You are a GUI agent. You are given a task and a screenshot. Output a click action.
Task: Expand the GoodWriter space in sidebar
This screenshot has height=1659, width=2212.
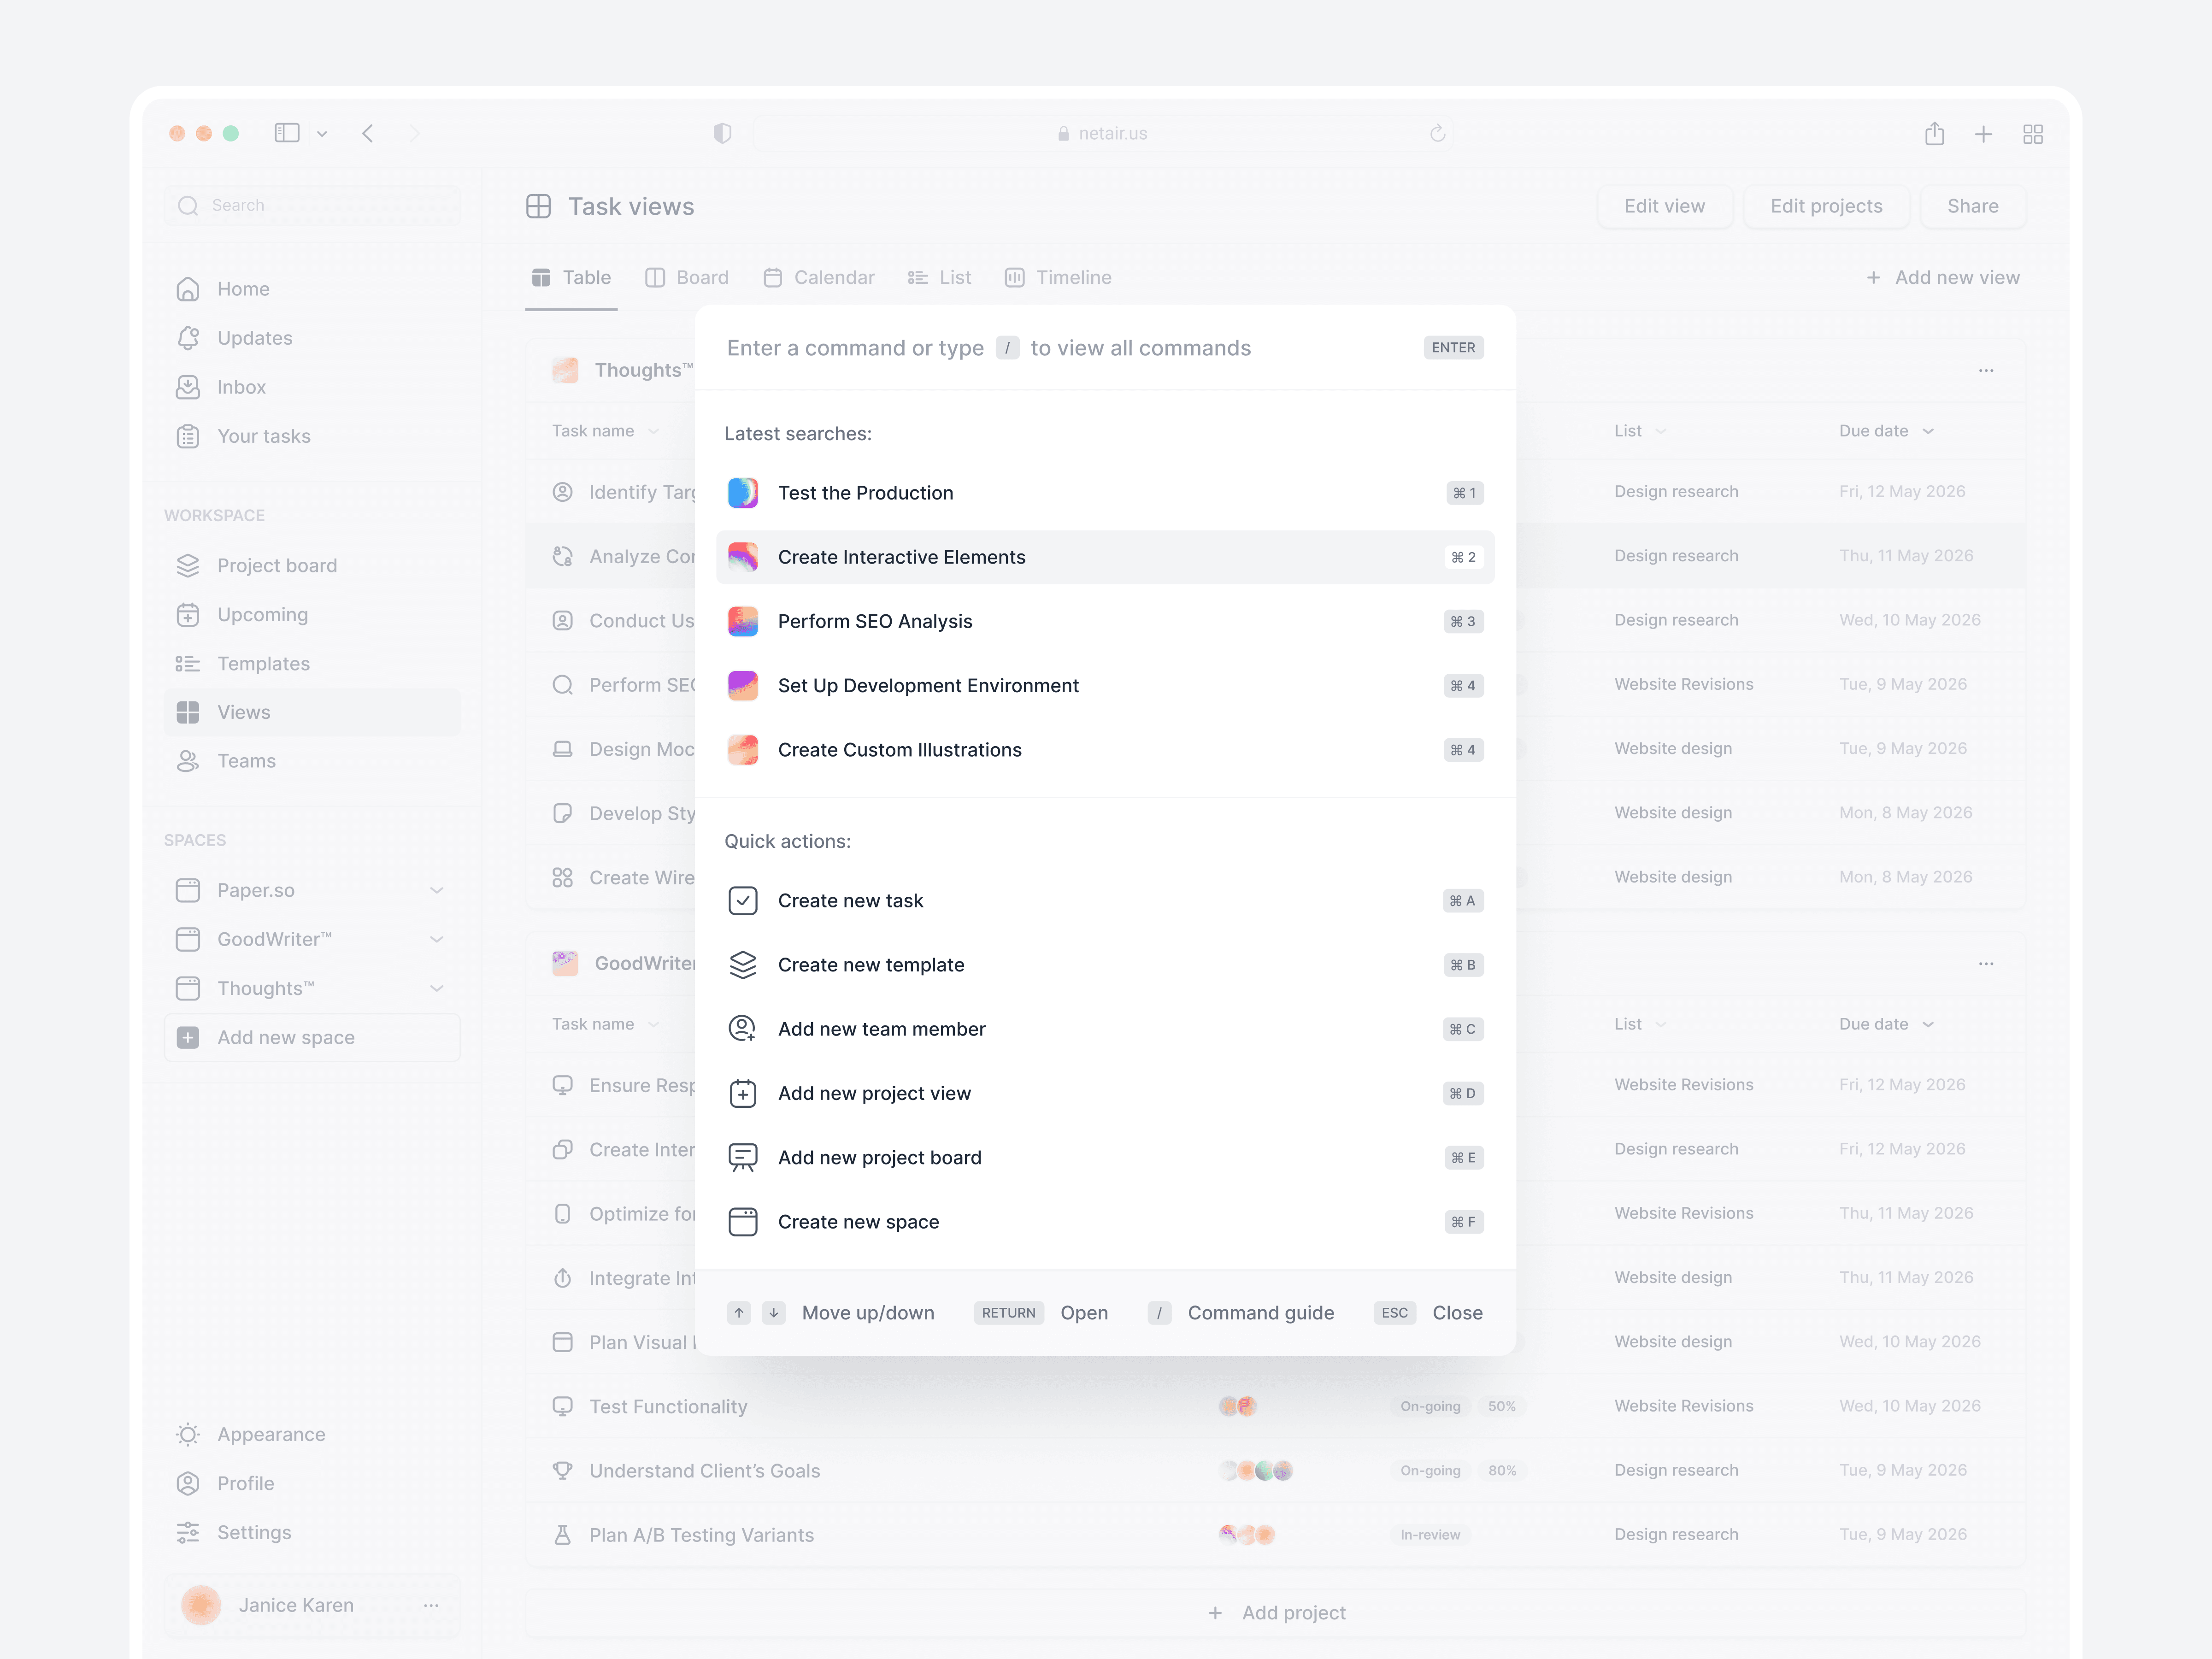(x=436, y=939)
